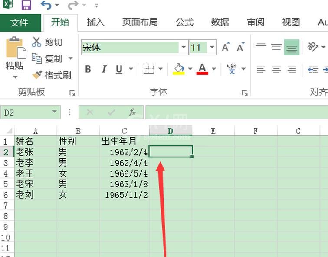
Task: Select cell containing 老张
Action: click(x=36, y=152)
